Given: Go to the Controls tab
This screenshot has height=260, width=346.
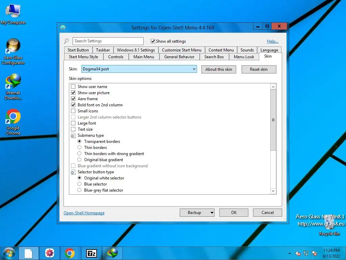Looking at the screenshot, I should pos(116,57).
